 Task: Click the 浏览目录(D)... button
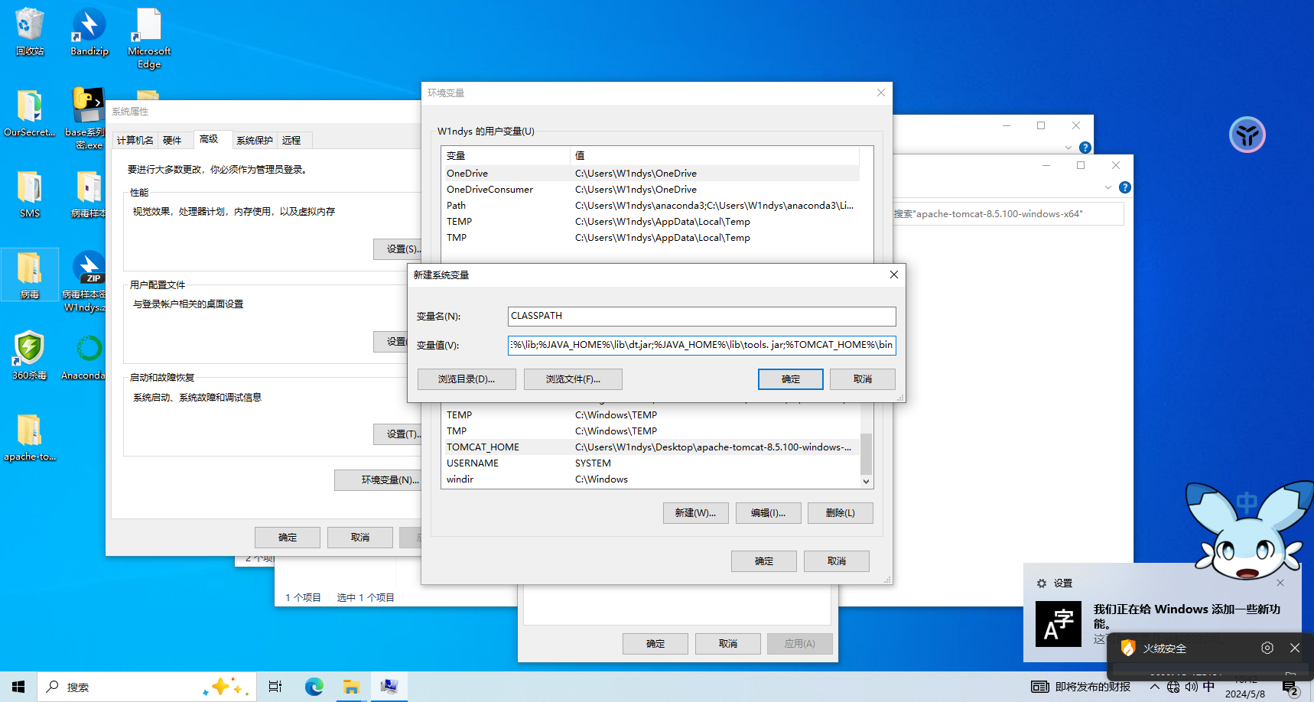(466, 379)
